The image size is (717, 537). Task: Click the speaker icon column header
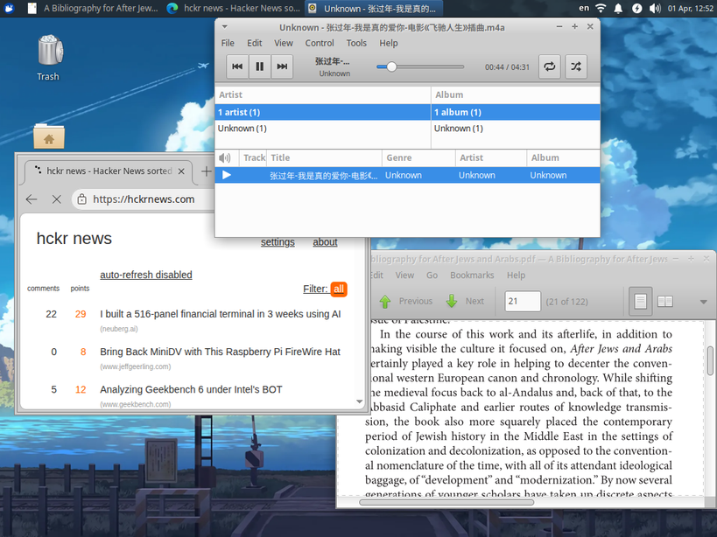tap(227, 158)
